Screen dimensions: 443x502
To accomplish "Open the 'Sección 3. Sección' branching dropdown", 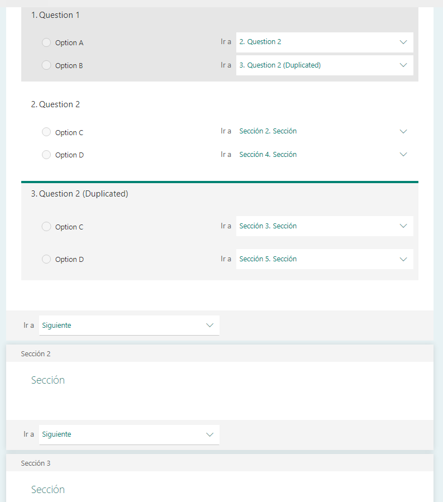I will tap(325, 226).
